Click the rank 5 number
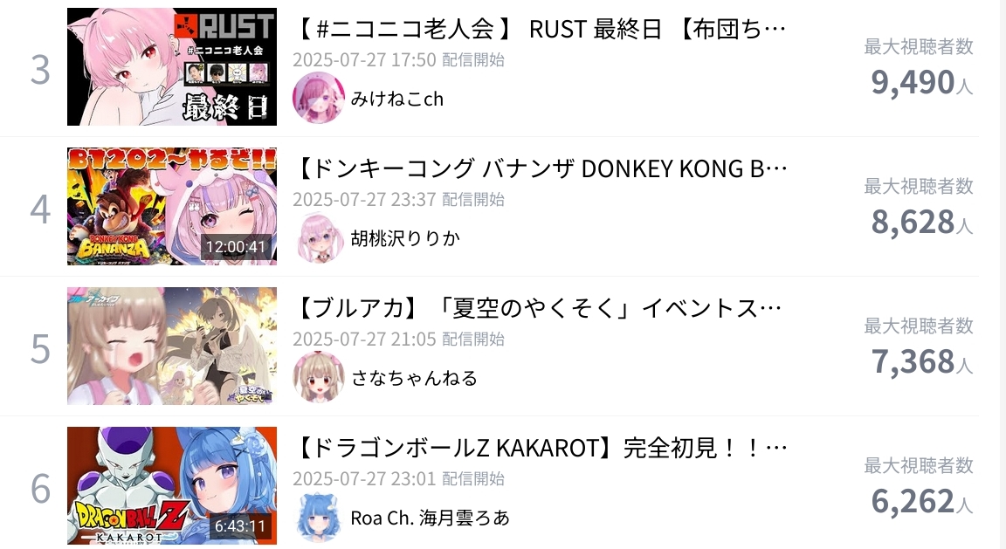The image size is (1006, 549). point(40,349)
